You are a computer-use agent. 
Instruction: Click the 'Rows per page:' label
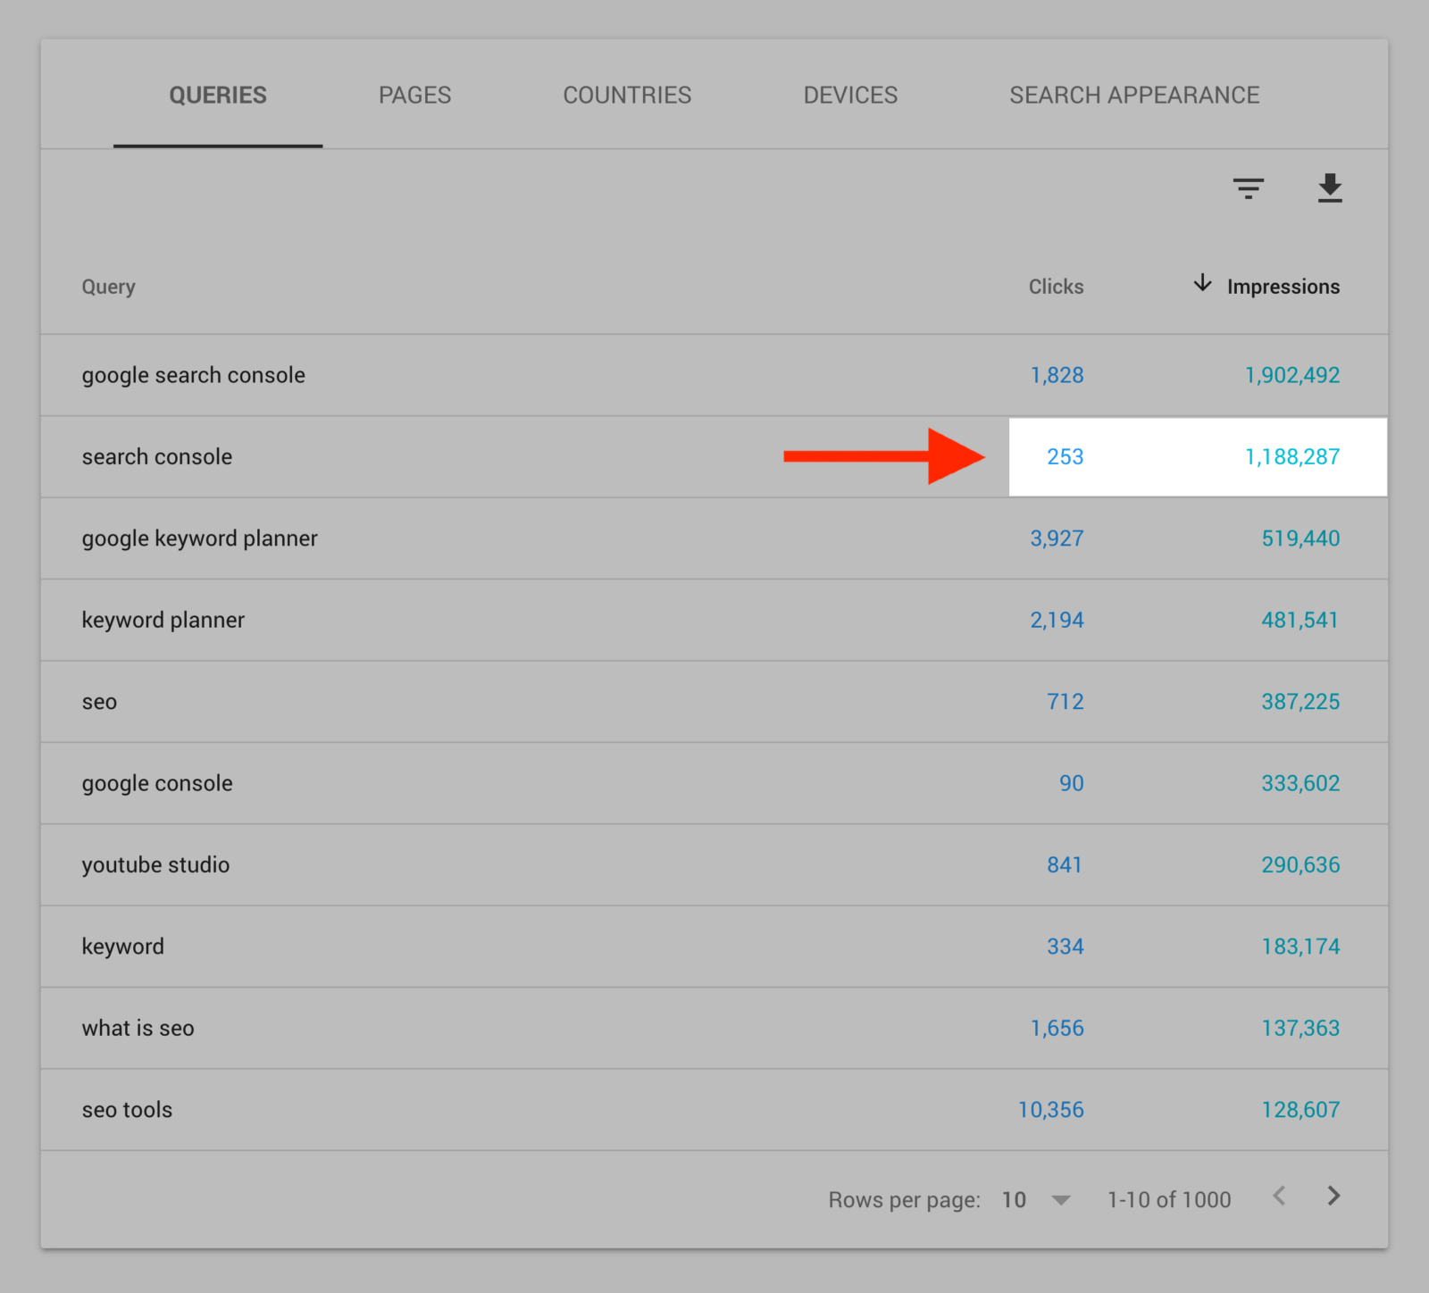click(904, 1199)
